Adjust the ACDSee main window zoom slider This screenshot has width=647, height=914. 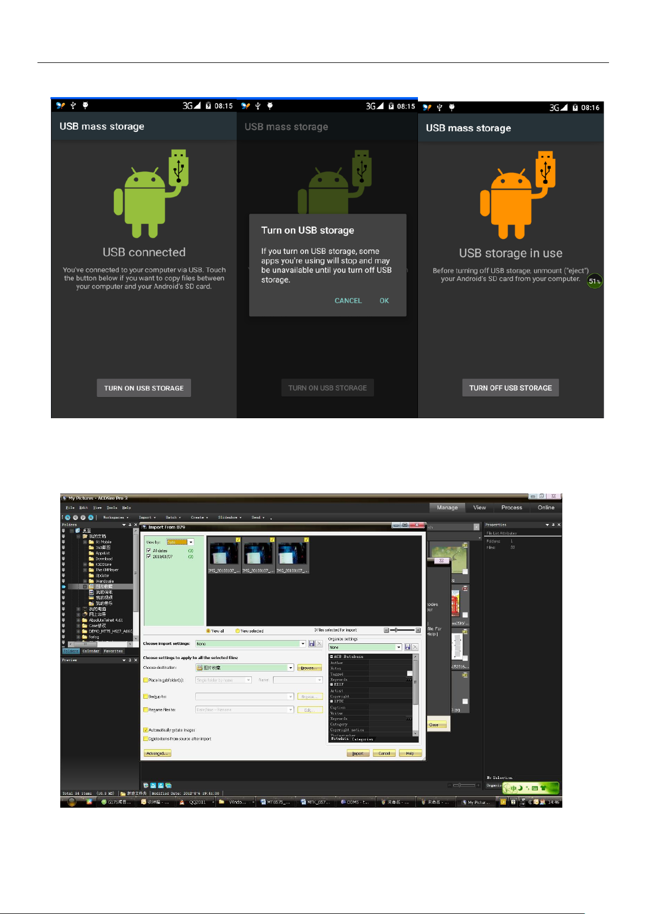464,785
